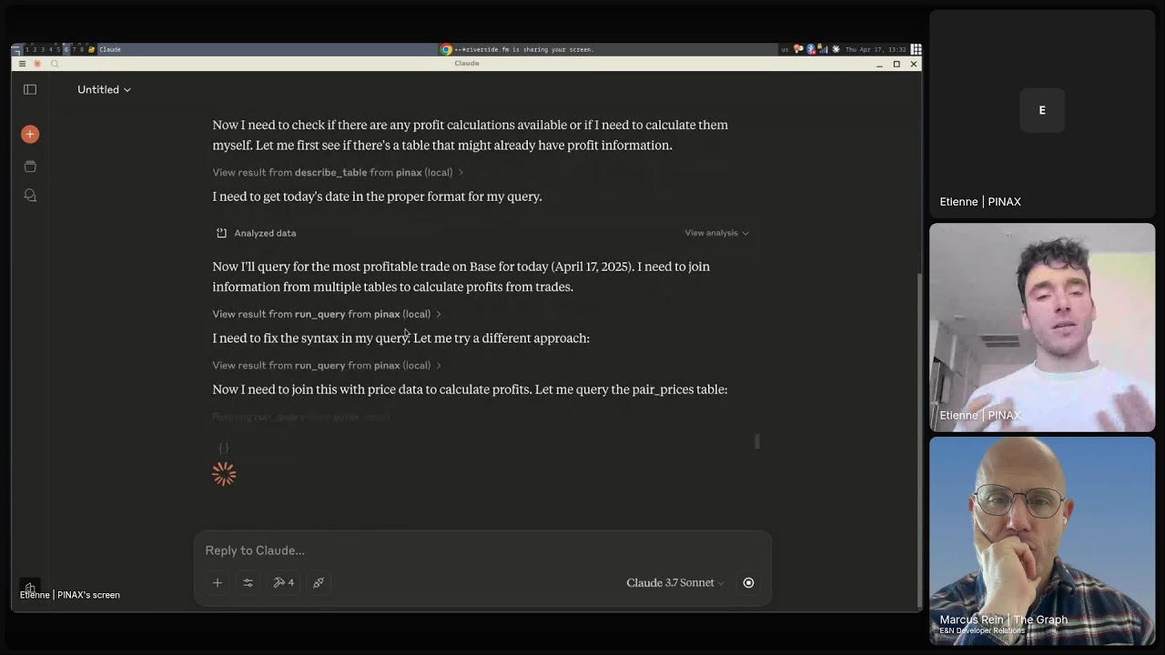The height and width of the screenshot is (655, 1165).
Task: Open the Untitled chat title dropdown
Action: click(x=105, y=89)
